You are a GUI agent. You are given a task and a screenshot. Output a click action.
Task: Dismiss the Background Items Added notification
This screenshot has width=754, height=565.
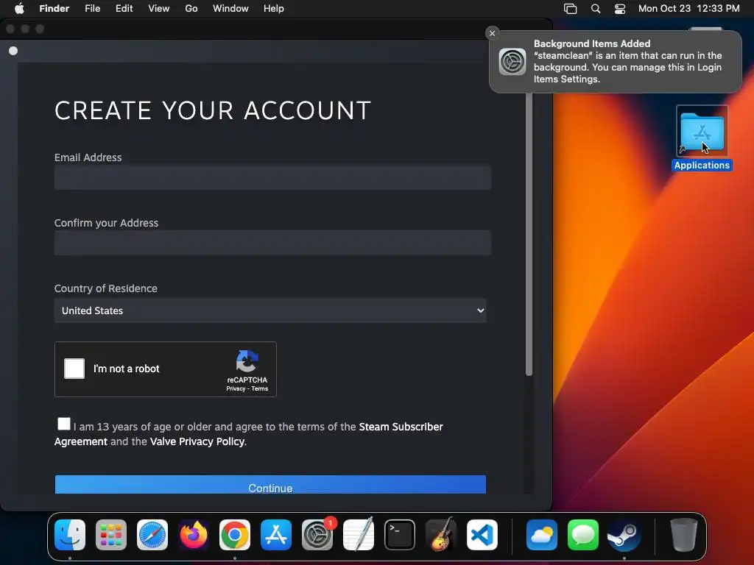pyautogui.click(x=492, y=33)
